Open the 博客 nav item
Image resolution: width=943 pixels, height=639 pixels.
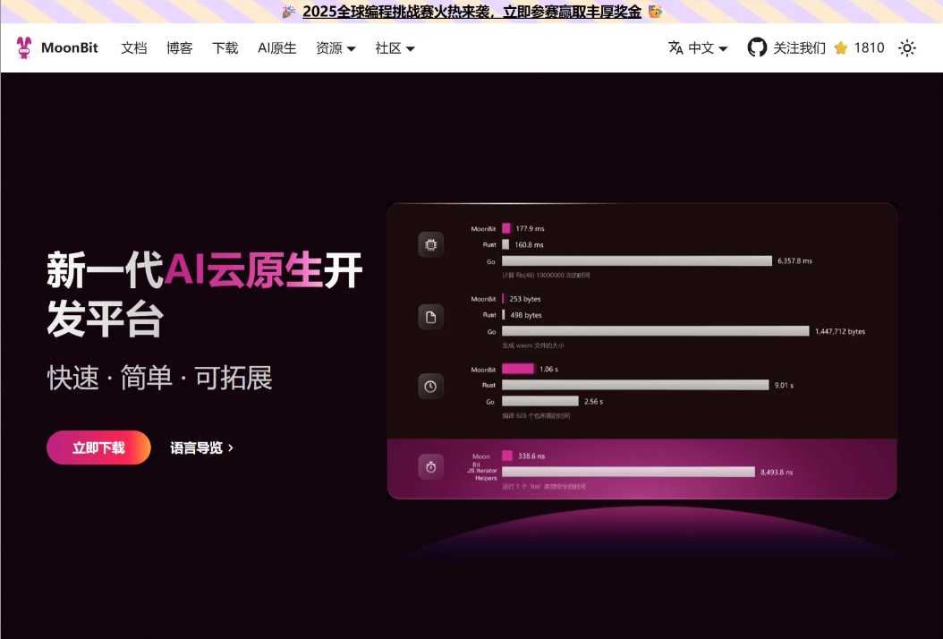coord(179,47)
